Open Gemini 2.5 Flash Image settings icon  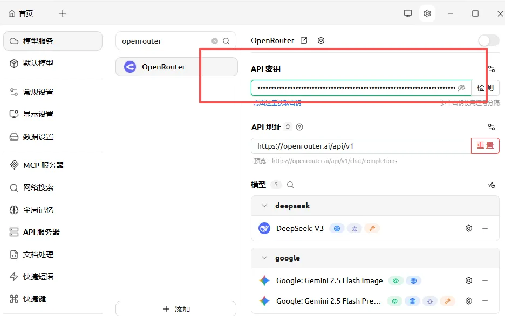pos(469,280)
